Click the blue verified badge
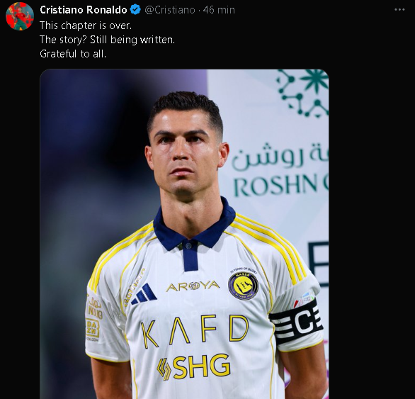The width and height of the screenshot is (415, 399). tap(135, 10)
